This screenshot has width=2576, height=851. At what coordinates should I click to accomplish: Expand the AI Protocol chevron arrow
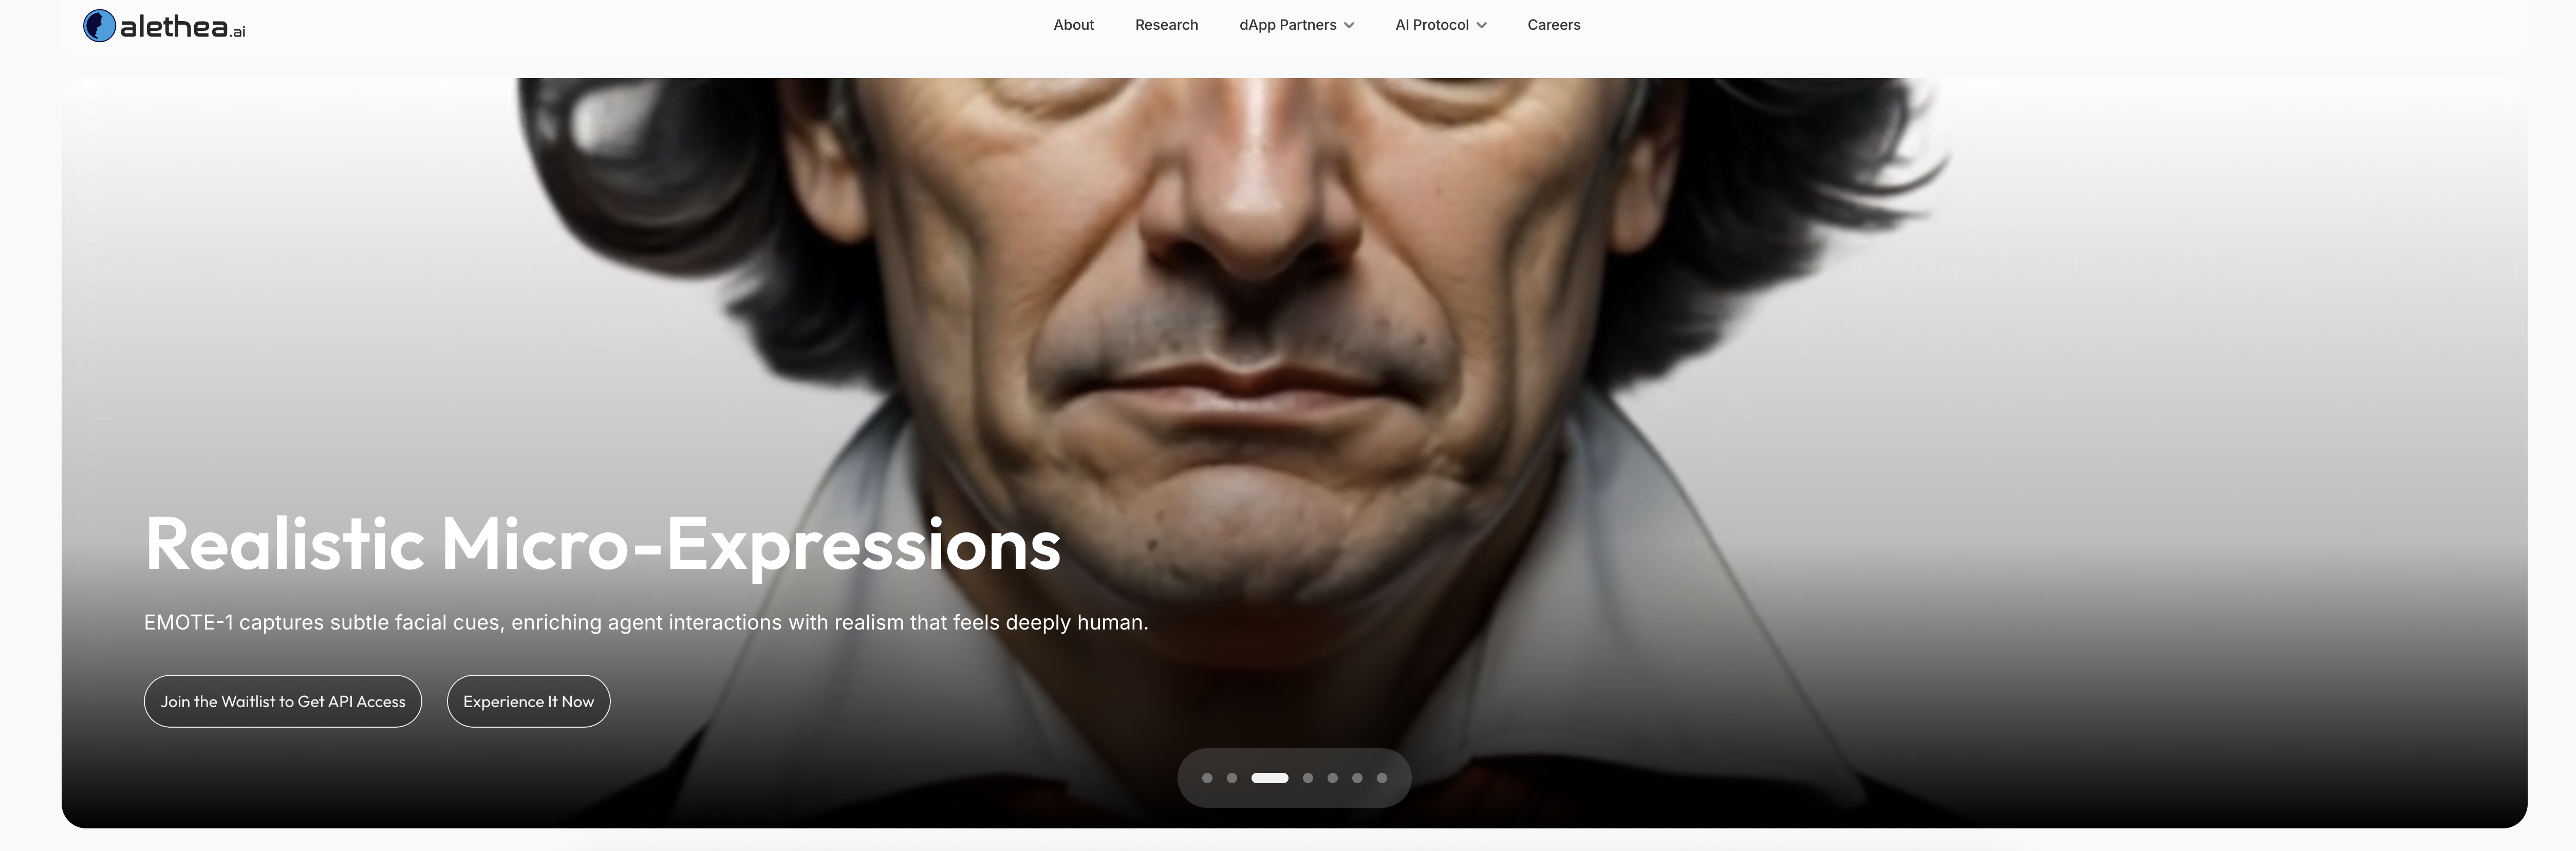1481,26
